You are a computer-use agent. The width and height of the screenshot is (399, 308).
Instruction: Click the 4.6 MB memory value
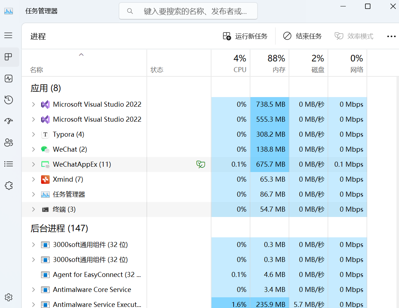coord(275,275)
